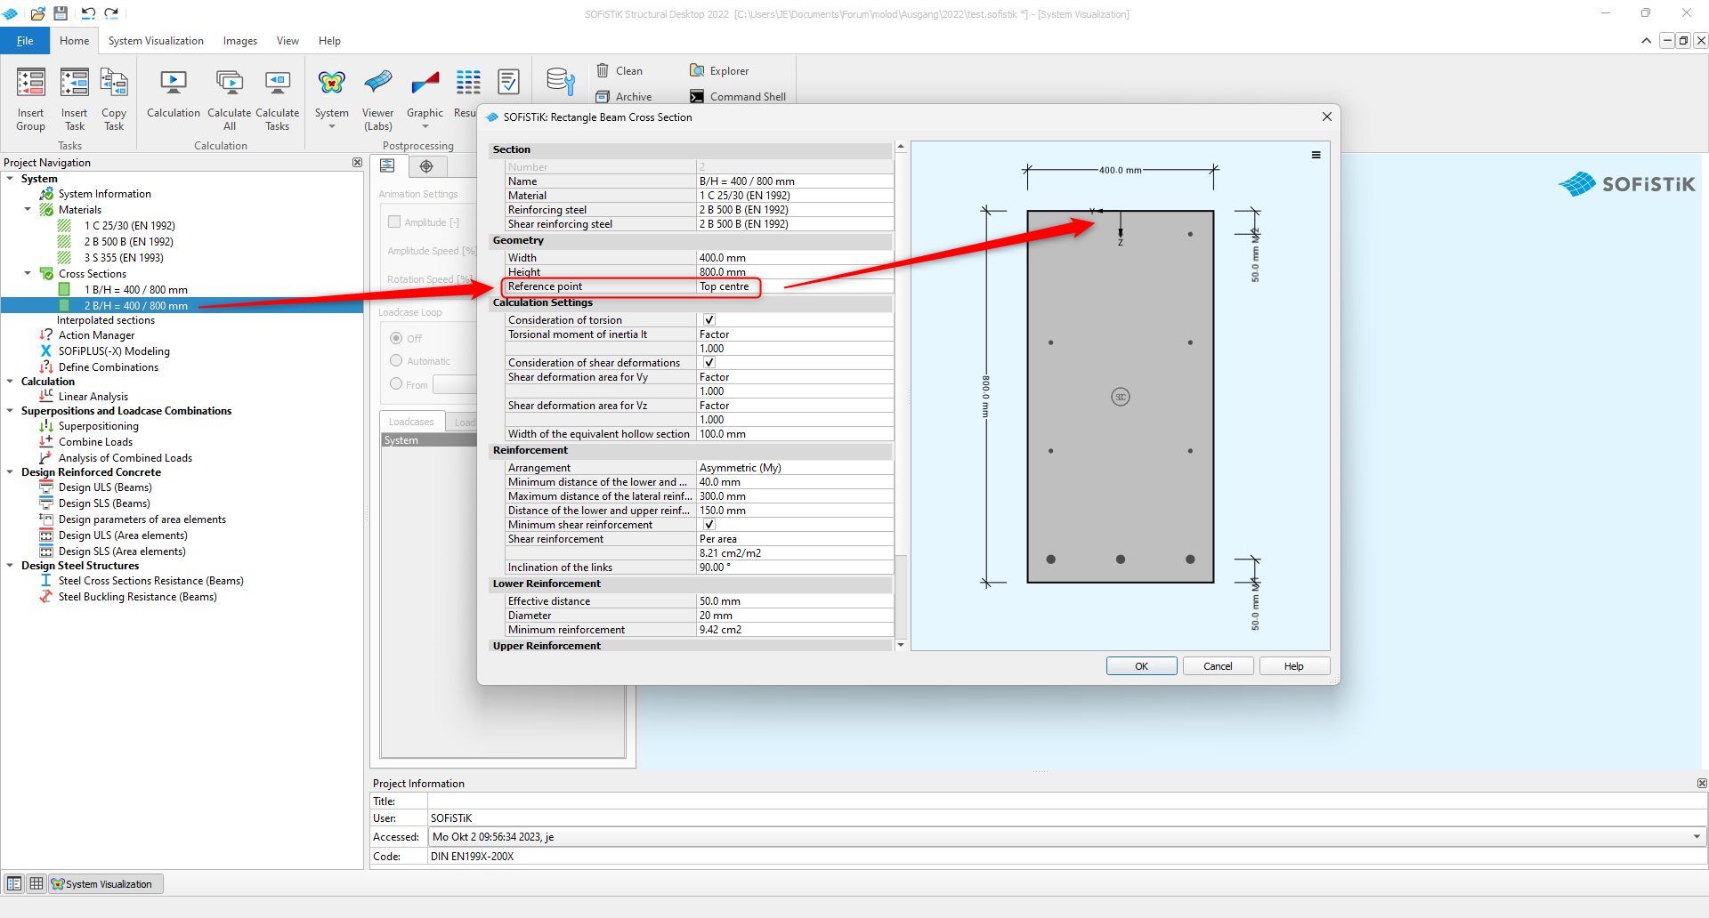
Task: Open the View ribbon tab
Action: [x=288, y=41]
